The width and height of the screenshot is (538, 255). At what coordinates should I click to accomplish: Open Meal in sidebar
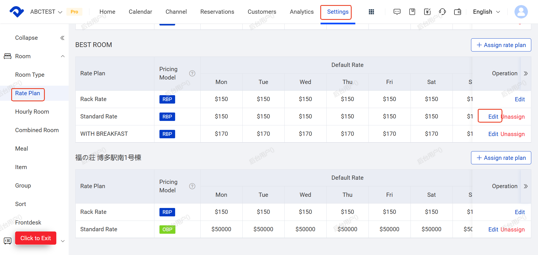click(22, 149)
